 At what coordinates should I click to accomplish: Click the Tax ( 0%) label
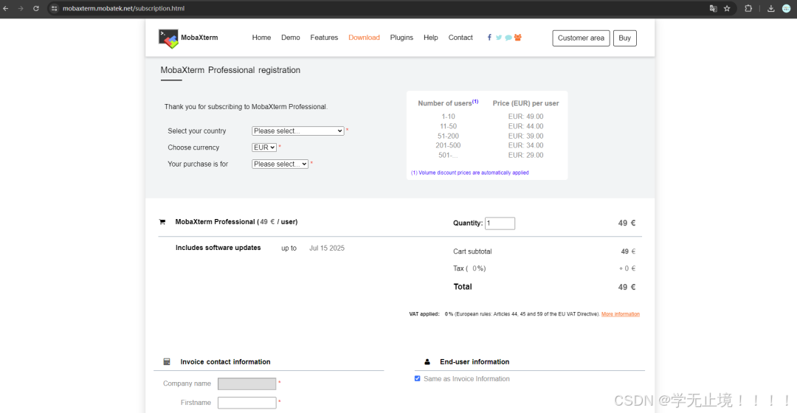coord(469,268)
